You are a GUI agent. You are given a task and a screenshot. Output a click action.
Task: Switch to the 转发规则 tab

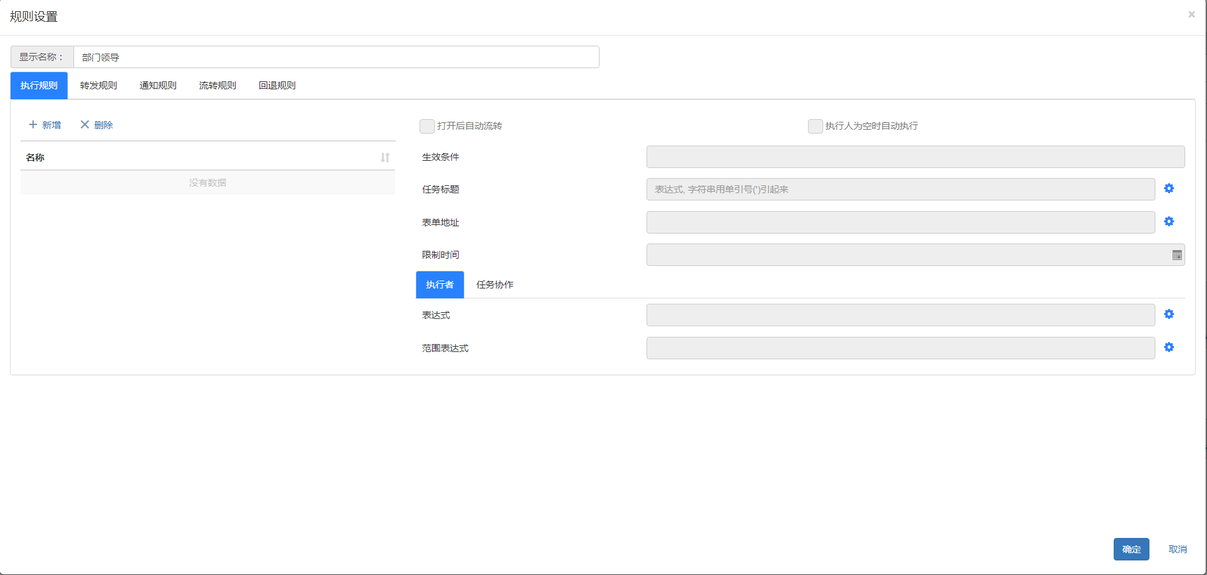[99, 85]
